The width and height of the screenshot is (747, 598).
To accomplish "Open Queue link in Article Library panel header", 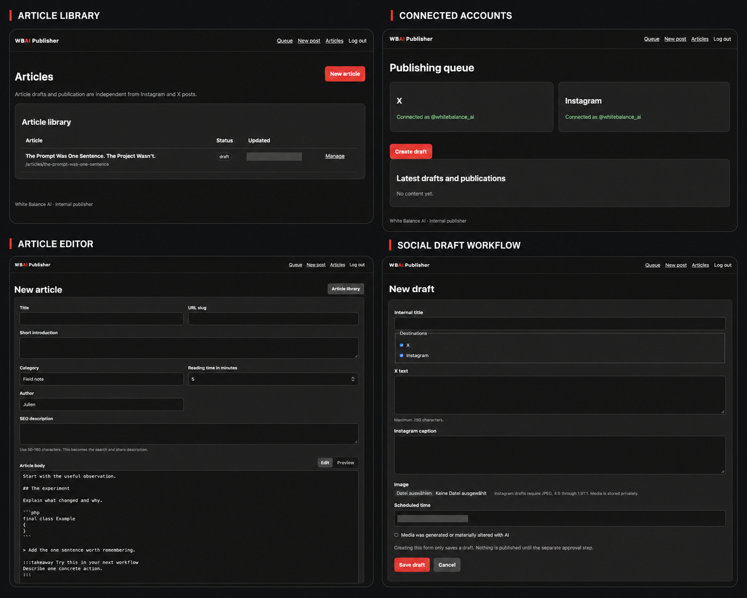I will click(x=285, y=41).
